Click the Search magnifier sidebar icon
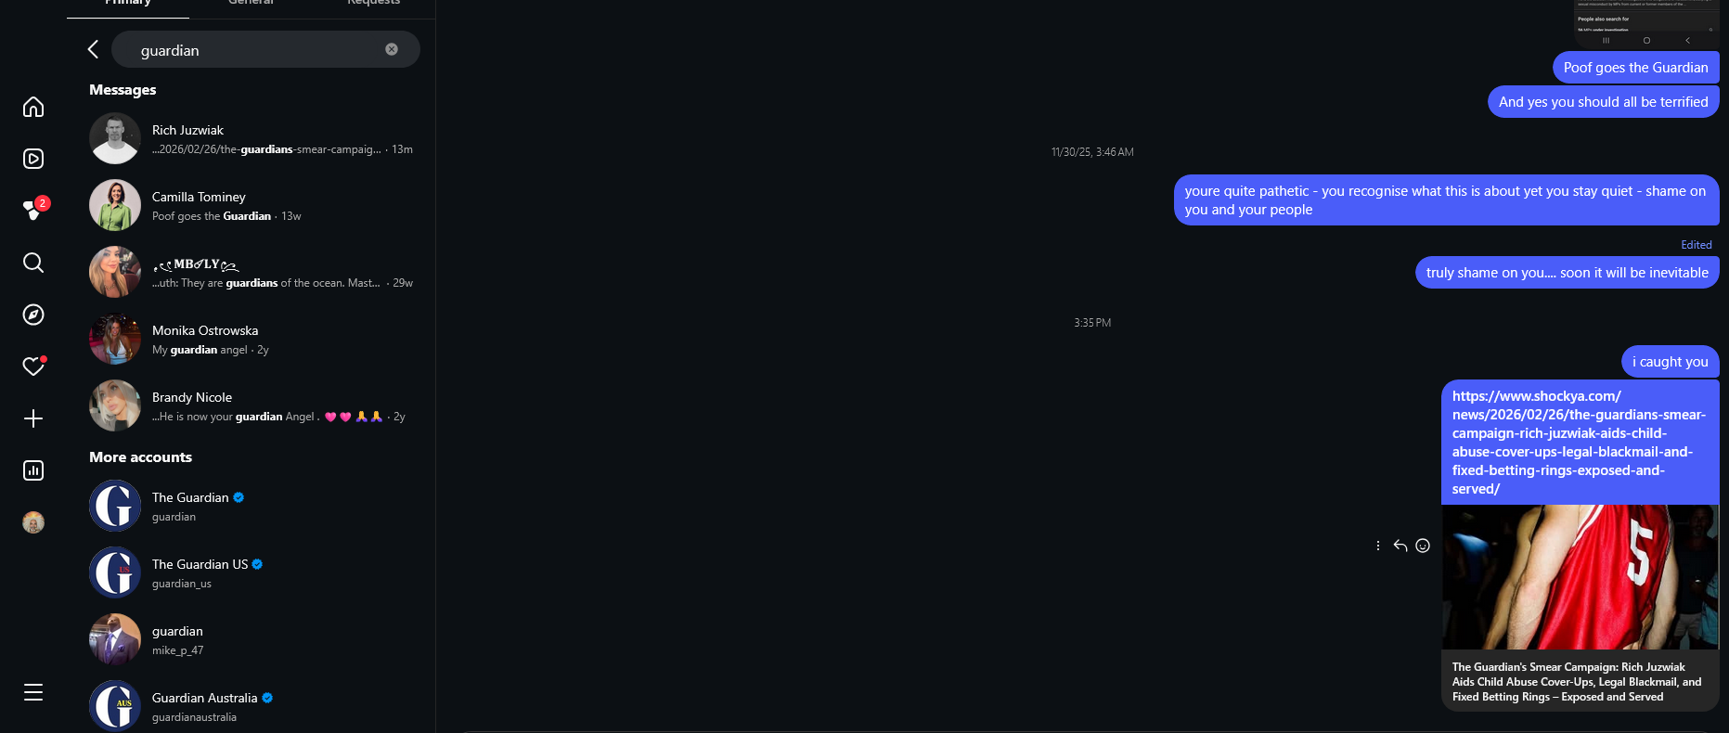Screen dimensions: 1729x733 (33, 263)
